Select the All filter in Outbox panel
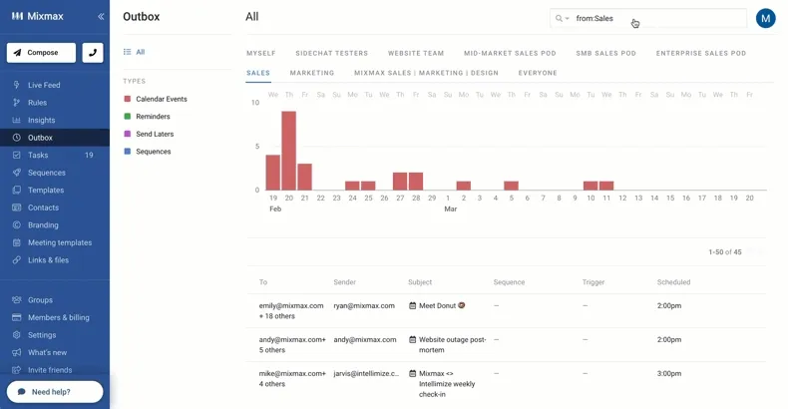The image size is (788, 409). (x=135, y=52)
